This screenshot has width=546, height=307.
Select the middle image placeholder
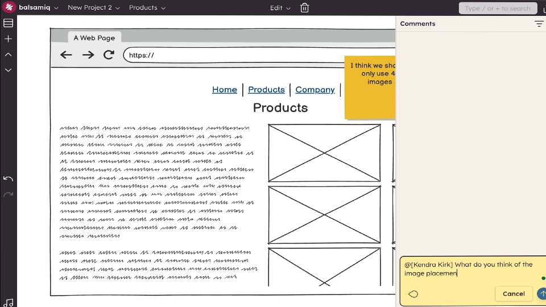324,215
